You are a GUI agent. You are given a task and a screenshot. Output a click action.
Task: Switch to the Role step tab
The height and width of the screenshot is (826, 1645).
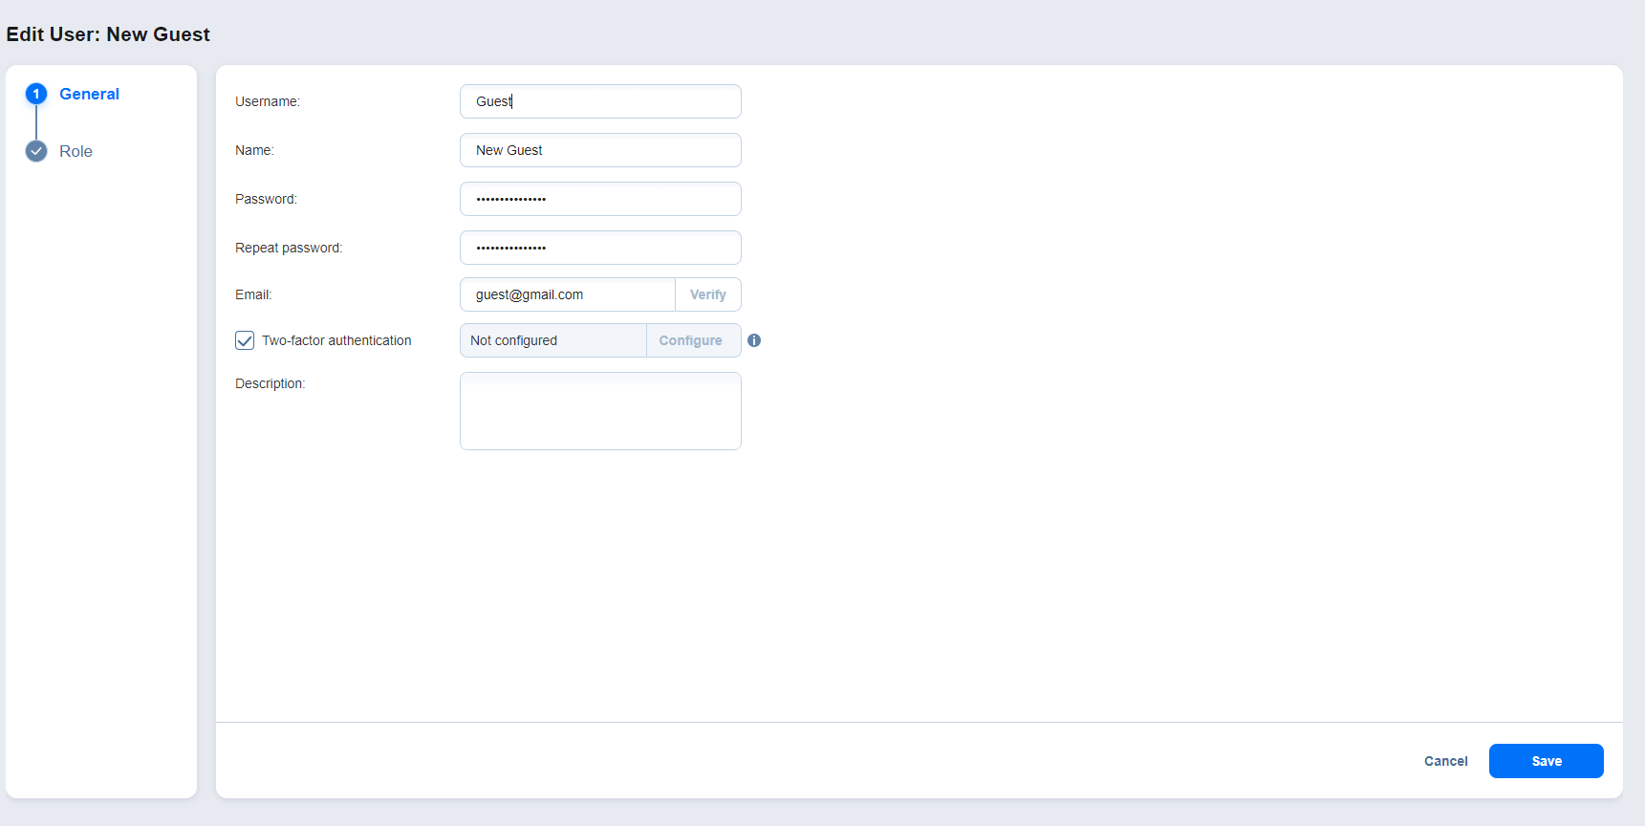tap(76, 151)
